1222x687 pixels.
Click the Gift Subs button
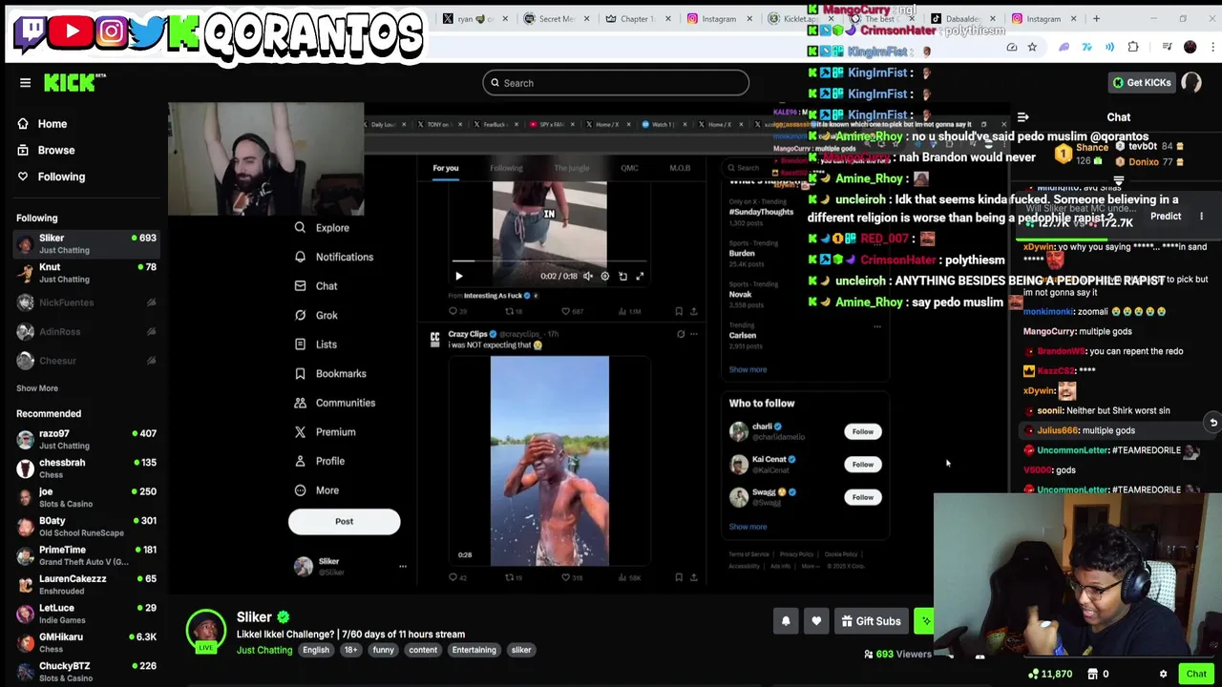click(871, 621)
